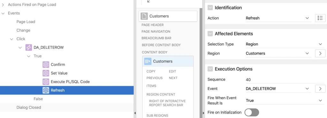Collapse the Events tree node
The width and height of the screenshot is (327, 118).
click(3, 13)
